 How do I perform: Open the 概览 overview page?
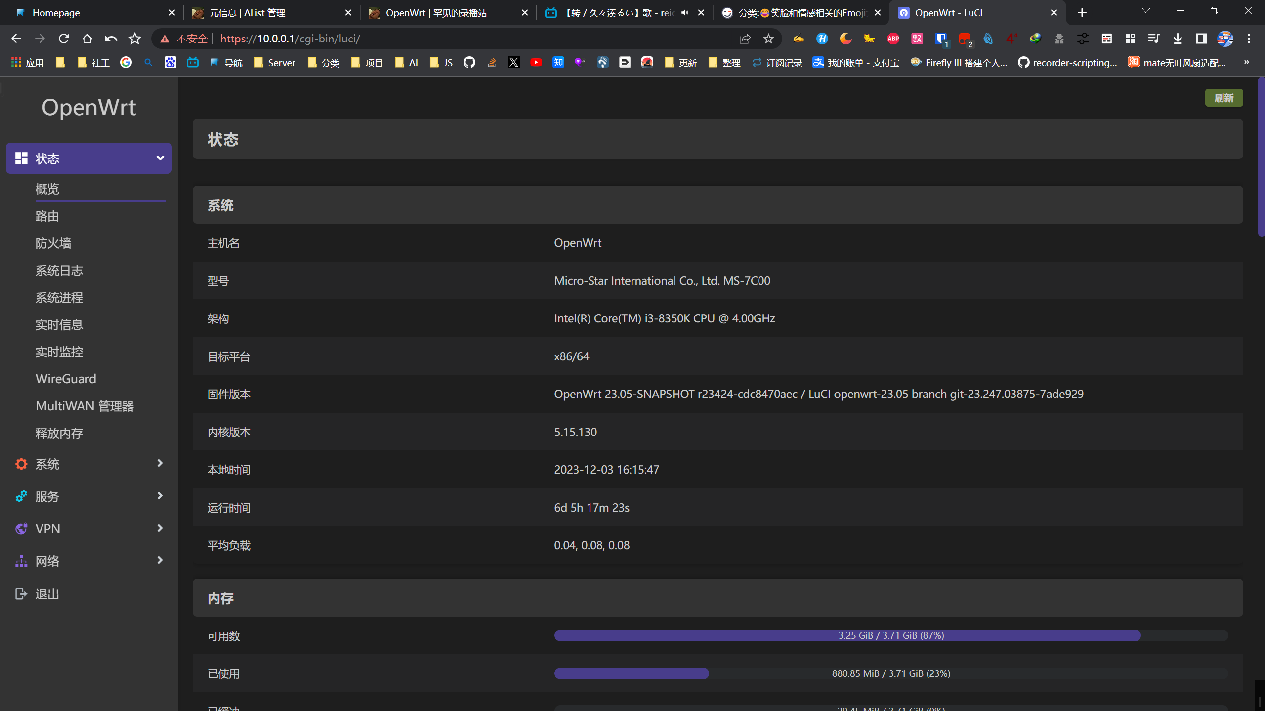point(47,189)
